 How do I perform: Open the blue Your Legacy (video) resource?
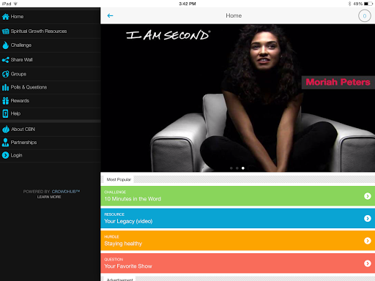[x=237, y=218]
